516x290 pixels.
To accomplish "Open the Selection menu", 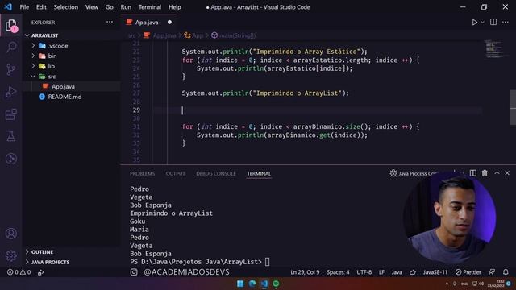I will pyautogui.click(x=66, y=7).
